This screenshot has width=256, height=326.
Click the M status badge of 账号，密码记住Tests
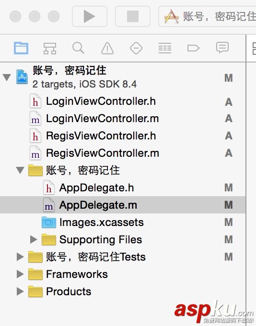(x=229, y=257)
